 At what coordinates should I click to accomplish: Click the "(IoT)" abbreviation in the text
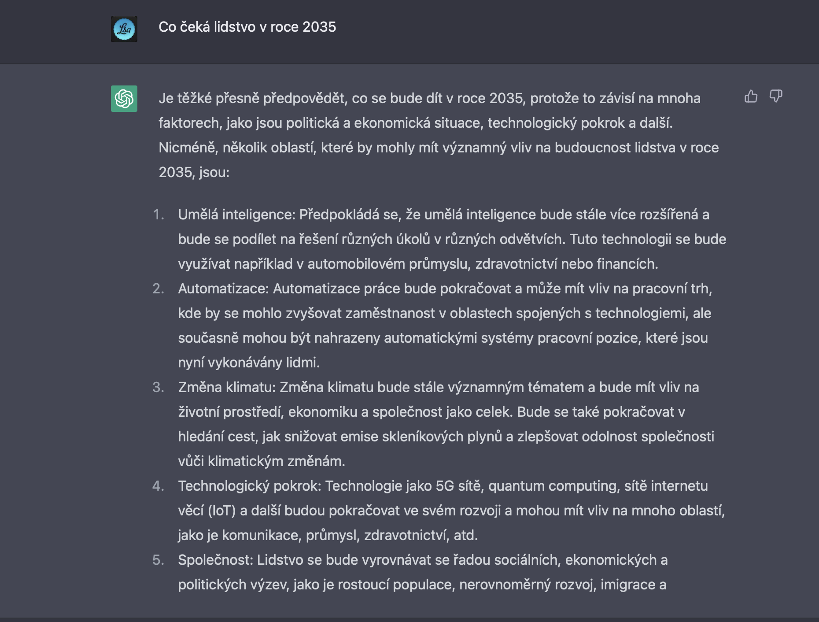tap(221, 511)
